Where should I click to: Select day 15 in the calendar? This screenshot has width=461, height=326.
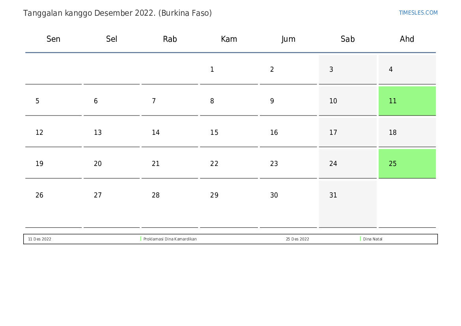pos(214,132)
